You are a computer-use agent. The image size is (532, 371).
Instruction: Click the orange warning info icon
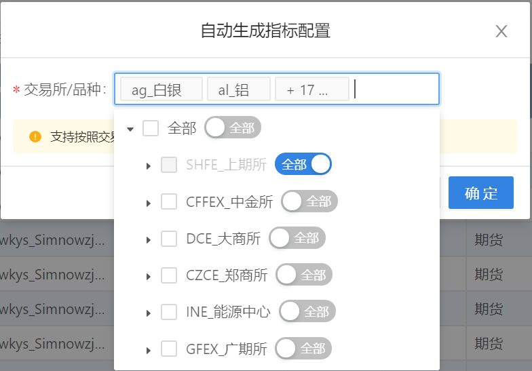point(35,137)
